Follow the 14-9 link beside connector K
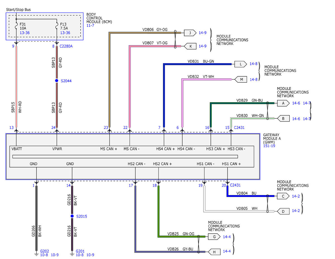The height and width of the screenshot is (259, 335). coord(202,46)
